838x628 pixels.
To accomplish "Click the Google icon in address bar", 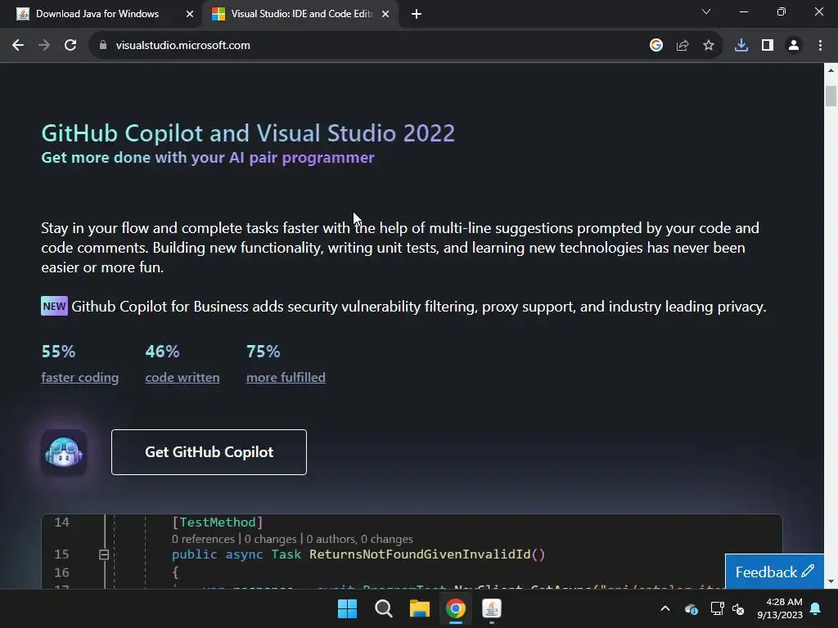I will point(656,46).
